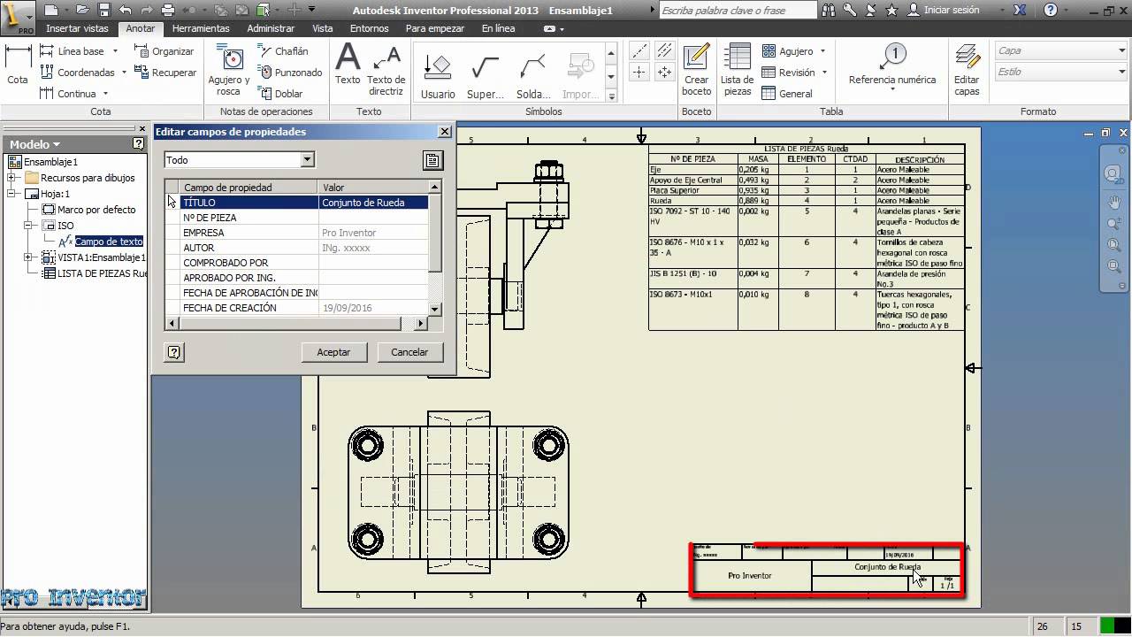Image resolution: width=1132 pixels, height=637 pixels.
Task: Insert a Lista de piezas table
Action: (738, 69)
